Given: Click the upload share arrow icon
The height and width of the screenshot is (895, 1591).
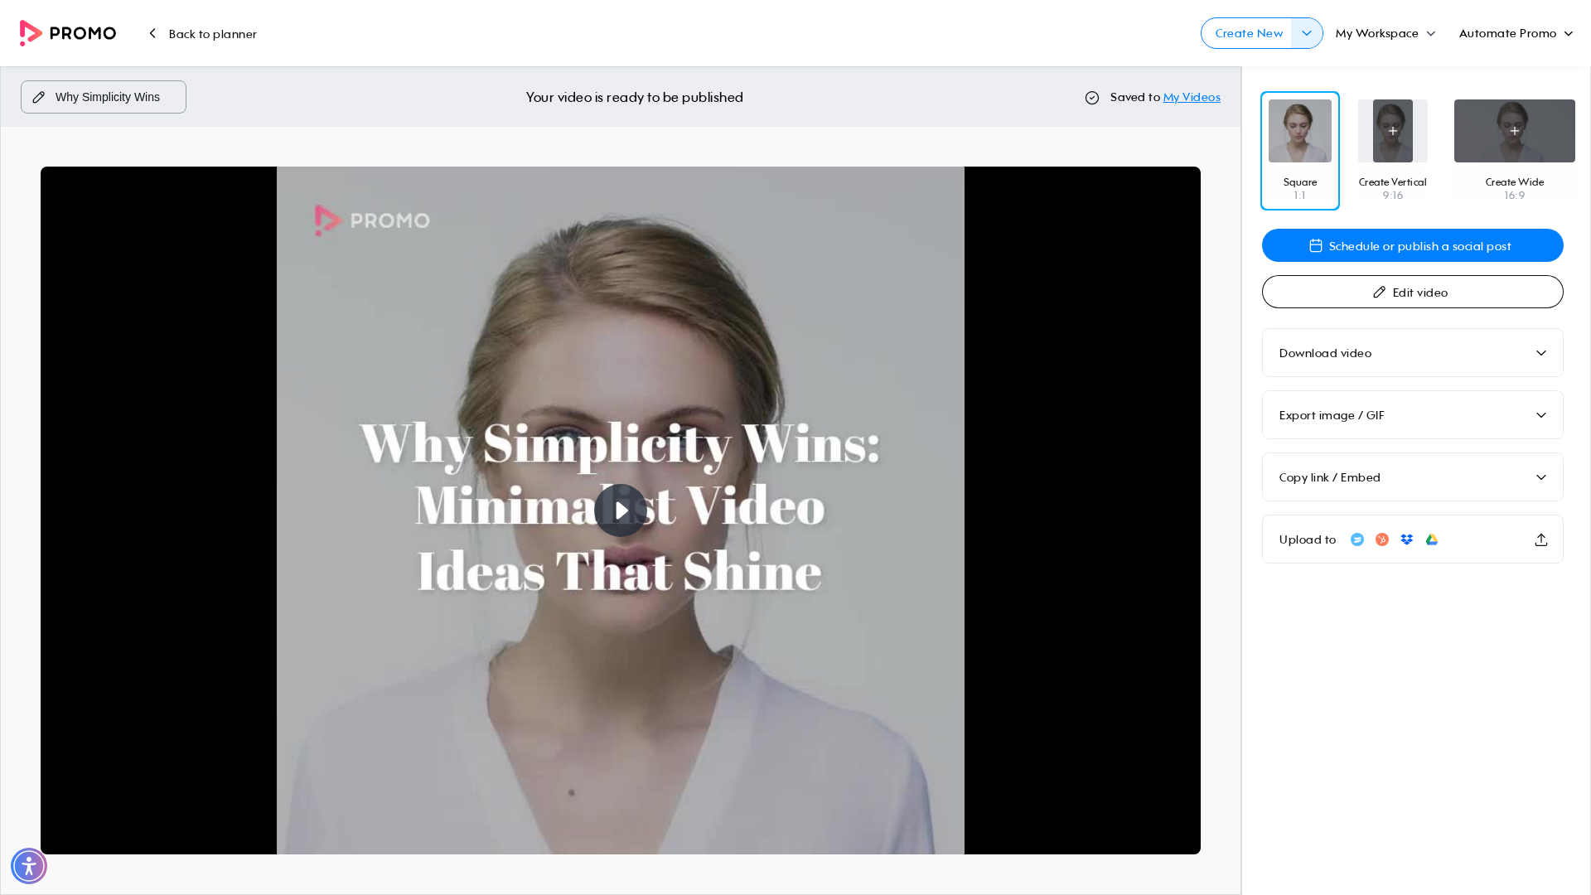Looking at the screenshot, I should [x=1541, y=539].
